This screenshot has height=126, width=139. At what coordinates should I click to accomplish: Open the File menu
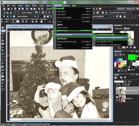point(3,6)
